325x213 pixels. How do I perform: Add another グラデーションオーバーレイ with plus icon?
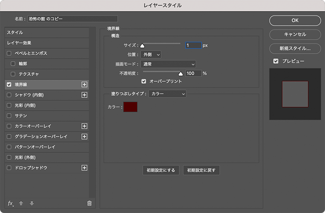point(85,137)
